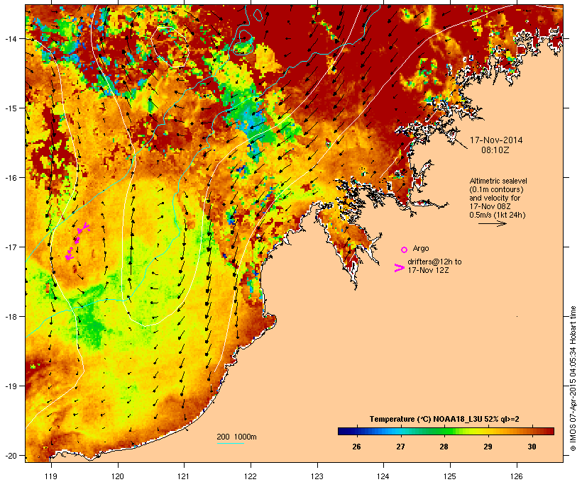
Task: Click the 'drifters@12h to' legend text
Action: [434, 262]
